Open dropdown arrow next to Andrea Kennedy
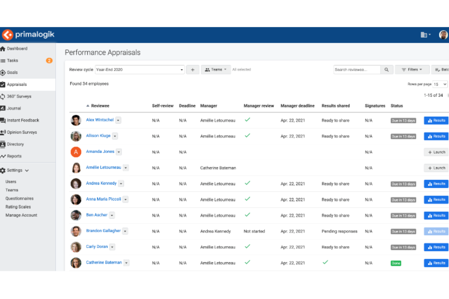Image resolution: width=449 pixels, height=299 pixels. pyautogui.click(x=121, y=184)
